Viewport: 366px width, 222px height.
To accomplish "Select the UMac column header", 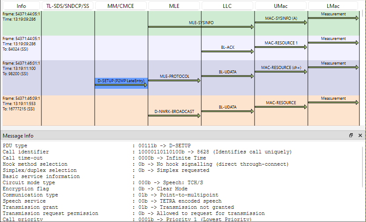I will [281, 6].
